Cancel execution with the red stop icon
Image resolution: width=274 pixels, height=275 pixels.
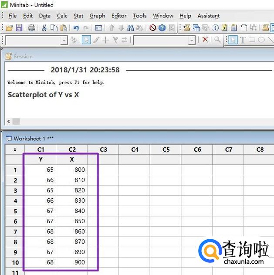(153, 28)
